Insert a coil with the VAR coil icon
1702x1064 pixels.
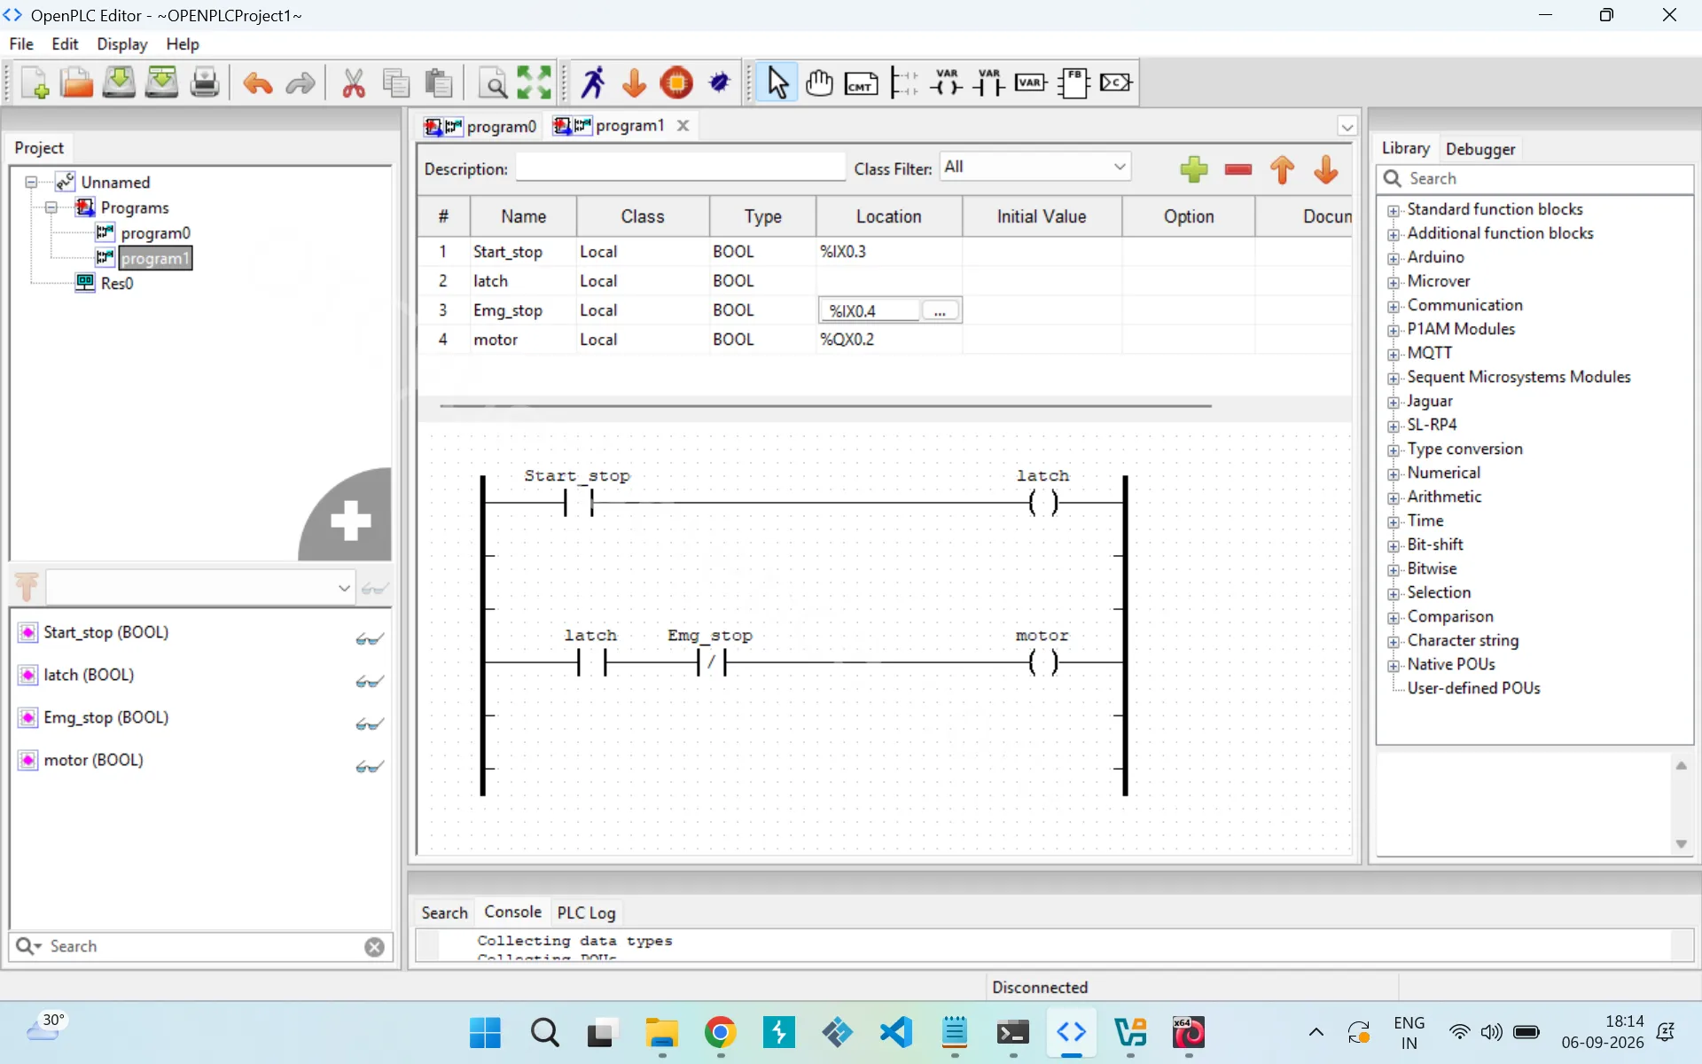(947, 82)
